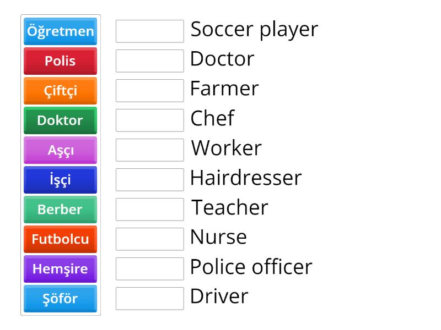This screenshot has width=441, height=330.
Task: Choose the blank slot next to Hairdresser
Action: [150, 180]
